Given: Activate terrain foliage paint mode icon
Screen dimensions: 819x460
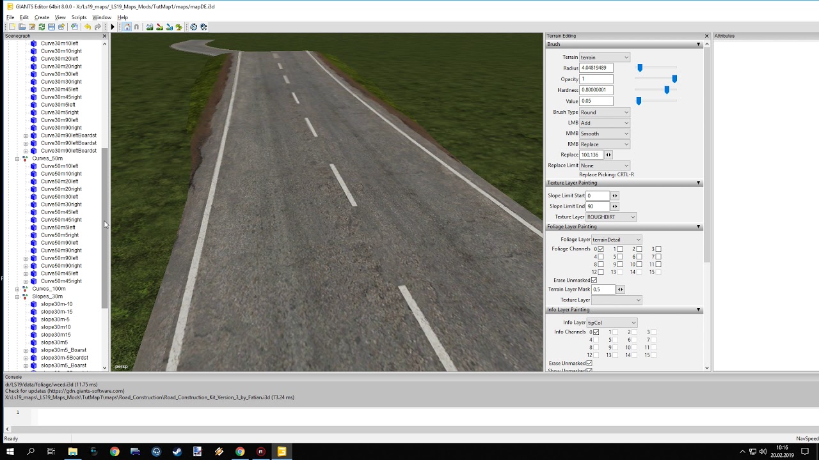Looking at the screenshot, I should [169, 27].
